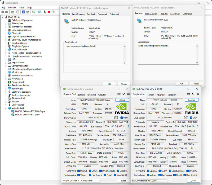The height and width of the screenshot is (185, 212).
Task: Click the Update driver icon with green arrow
Action: click(45, 12)
